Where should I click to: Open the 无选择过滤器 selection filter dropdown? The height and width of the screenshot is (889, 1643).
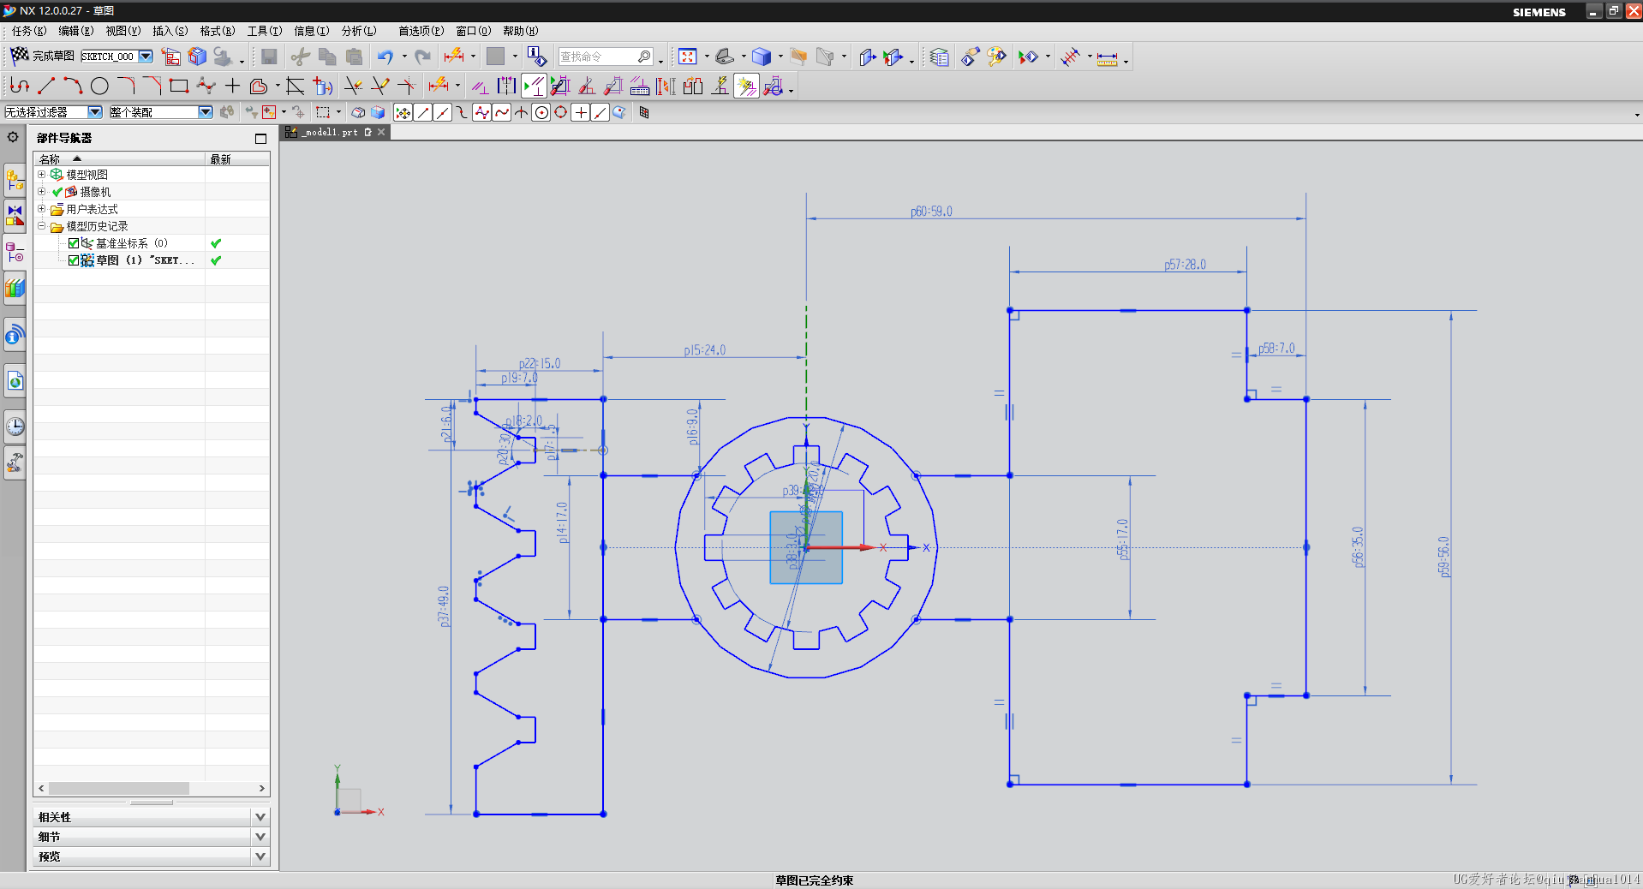pyautogui.click(x=95, y=112)
